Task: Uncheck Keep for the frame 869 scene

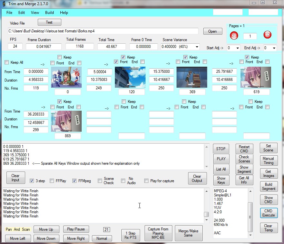Action: [59, 101]
